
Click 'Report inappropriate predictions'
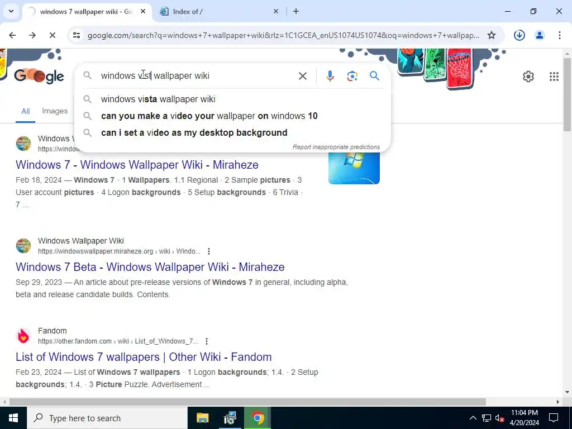(336, 147)
